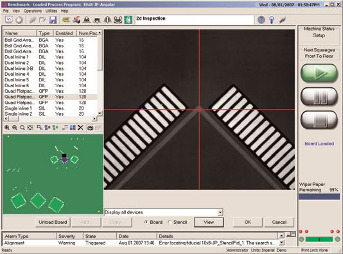Click the zoom out magnifier icon
The height and width of the screenshot is (254, 343).
14,128
